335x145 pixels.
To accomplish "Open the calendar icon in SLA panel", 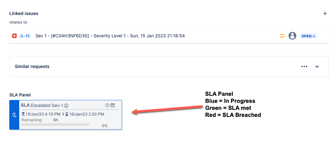I will tap(113, 105).
